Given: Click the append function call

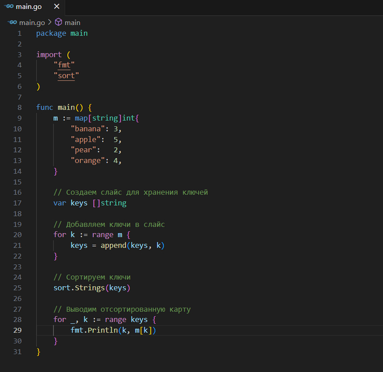Looking at the screenshot, I should point(112,245).
